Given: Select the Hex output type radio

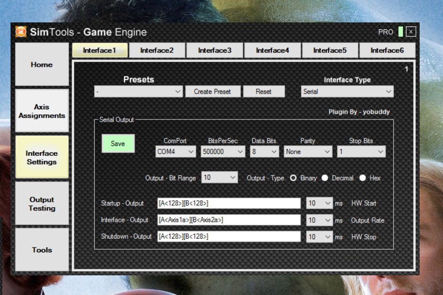Looking at the screenshot, I should [x=362, y=178].
